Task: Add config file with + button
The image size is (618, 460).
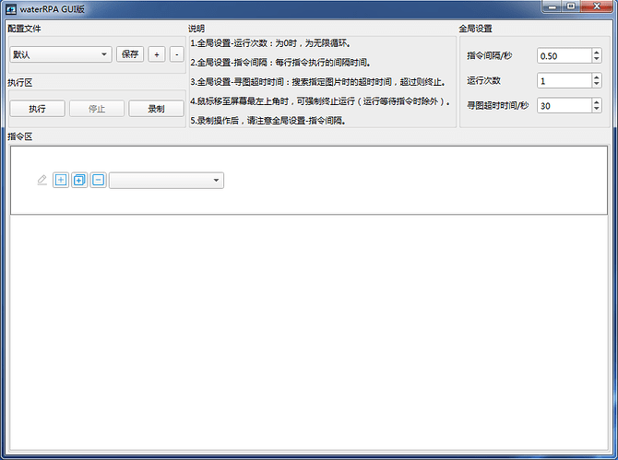Action: click(x=157, y=54)
